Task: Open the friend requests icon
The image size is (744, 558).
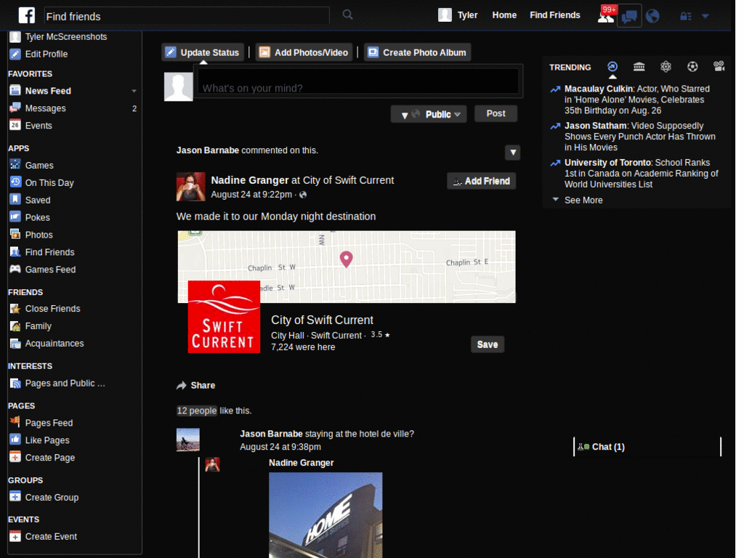Action: [x=605, y=16]
